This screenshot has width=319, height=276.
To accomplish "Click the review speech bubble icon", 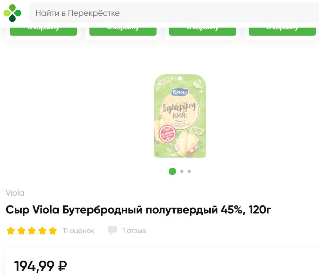I will tap(113, 231).
